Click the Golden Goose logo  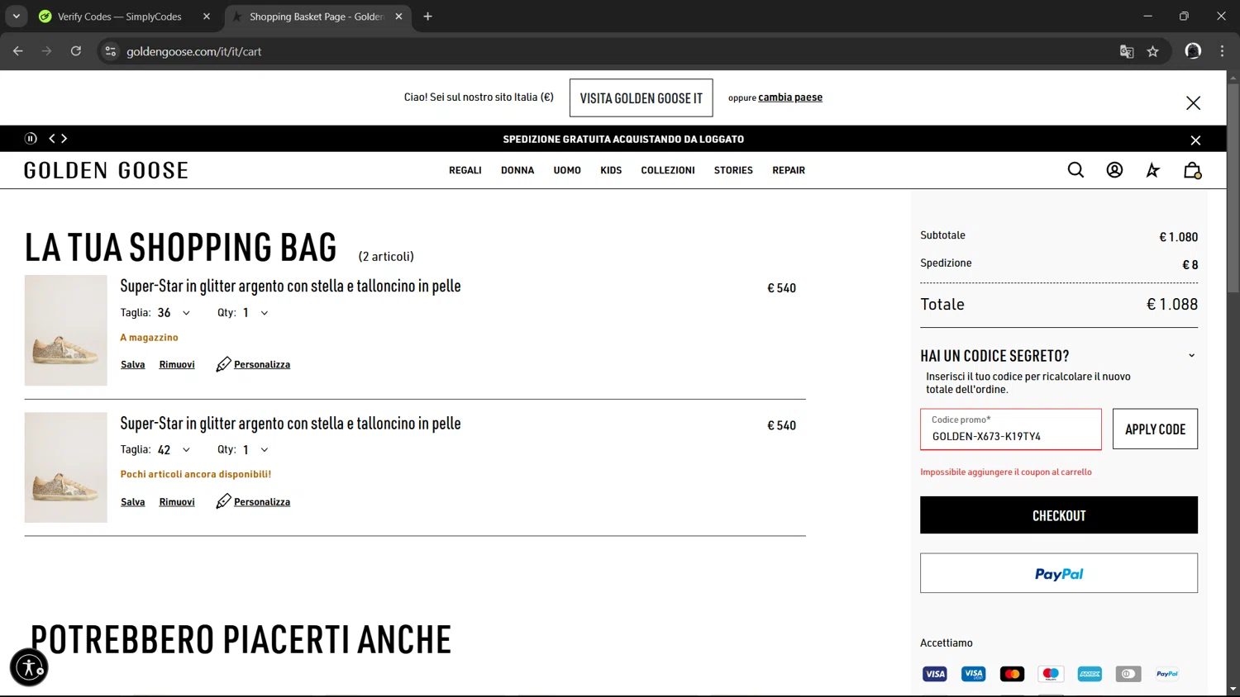[x=107, y=170]
